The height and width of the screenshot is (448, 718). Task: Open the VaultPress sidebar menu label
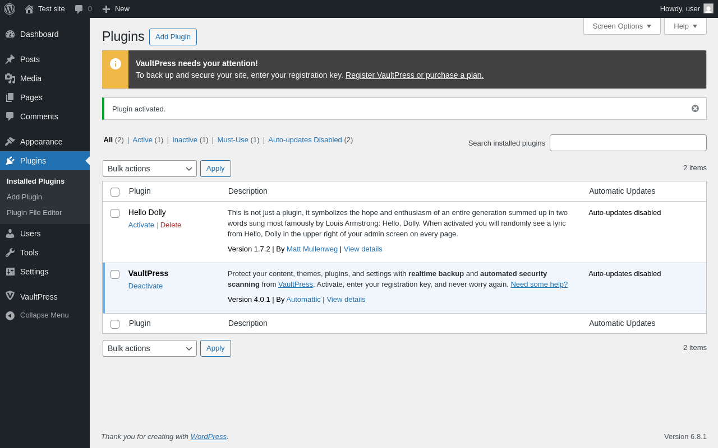tap(39, 297)
